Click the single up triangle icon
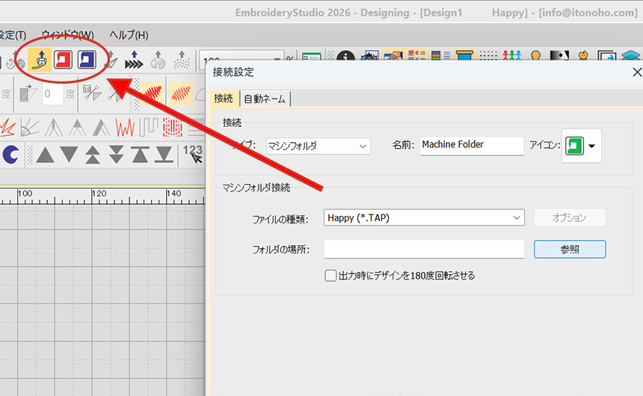The height and width of the screenshot is (396, 643). (x=45, y=155)
